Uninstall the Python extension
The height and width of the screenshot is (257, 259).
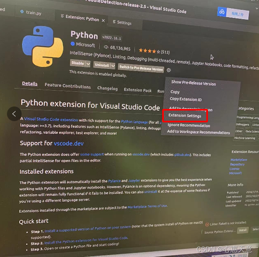102,65
